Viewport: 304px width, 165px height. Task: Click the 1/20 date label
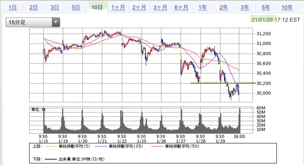[82, 141]
